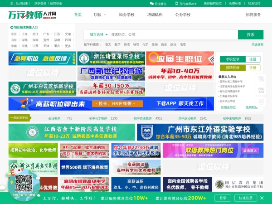Search by subject 数学

(x=117, y=44)
